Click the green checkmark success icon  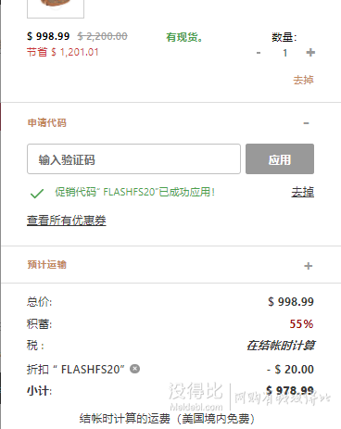(x=37, y=194)
